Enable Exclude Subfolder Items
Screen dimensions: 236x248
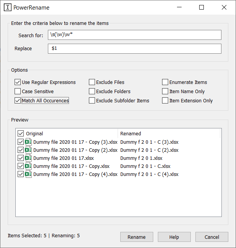pyautogui.click(x=92, y=100)
